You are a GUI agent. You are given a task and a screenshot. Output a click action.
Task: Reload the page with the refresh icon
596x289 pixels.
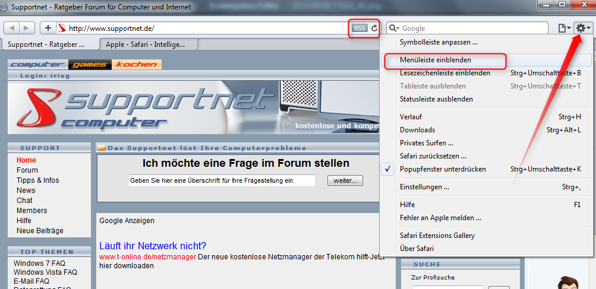coord(374,28)
